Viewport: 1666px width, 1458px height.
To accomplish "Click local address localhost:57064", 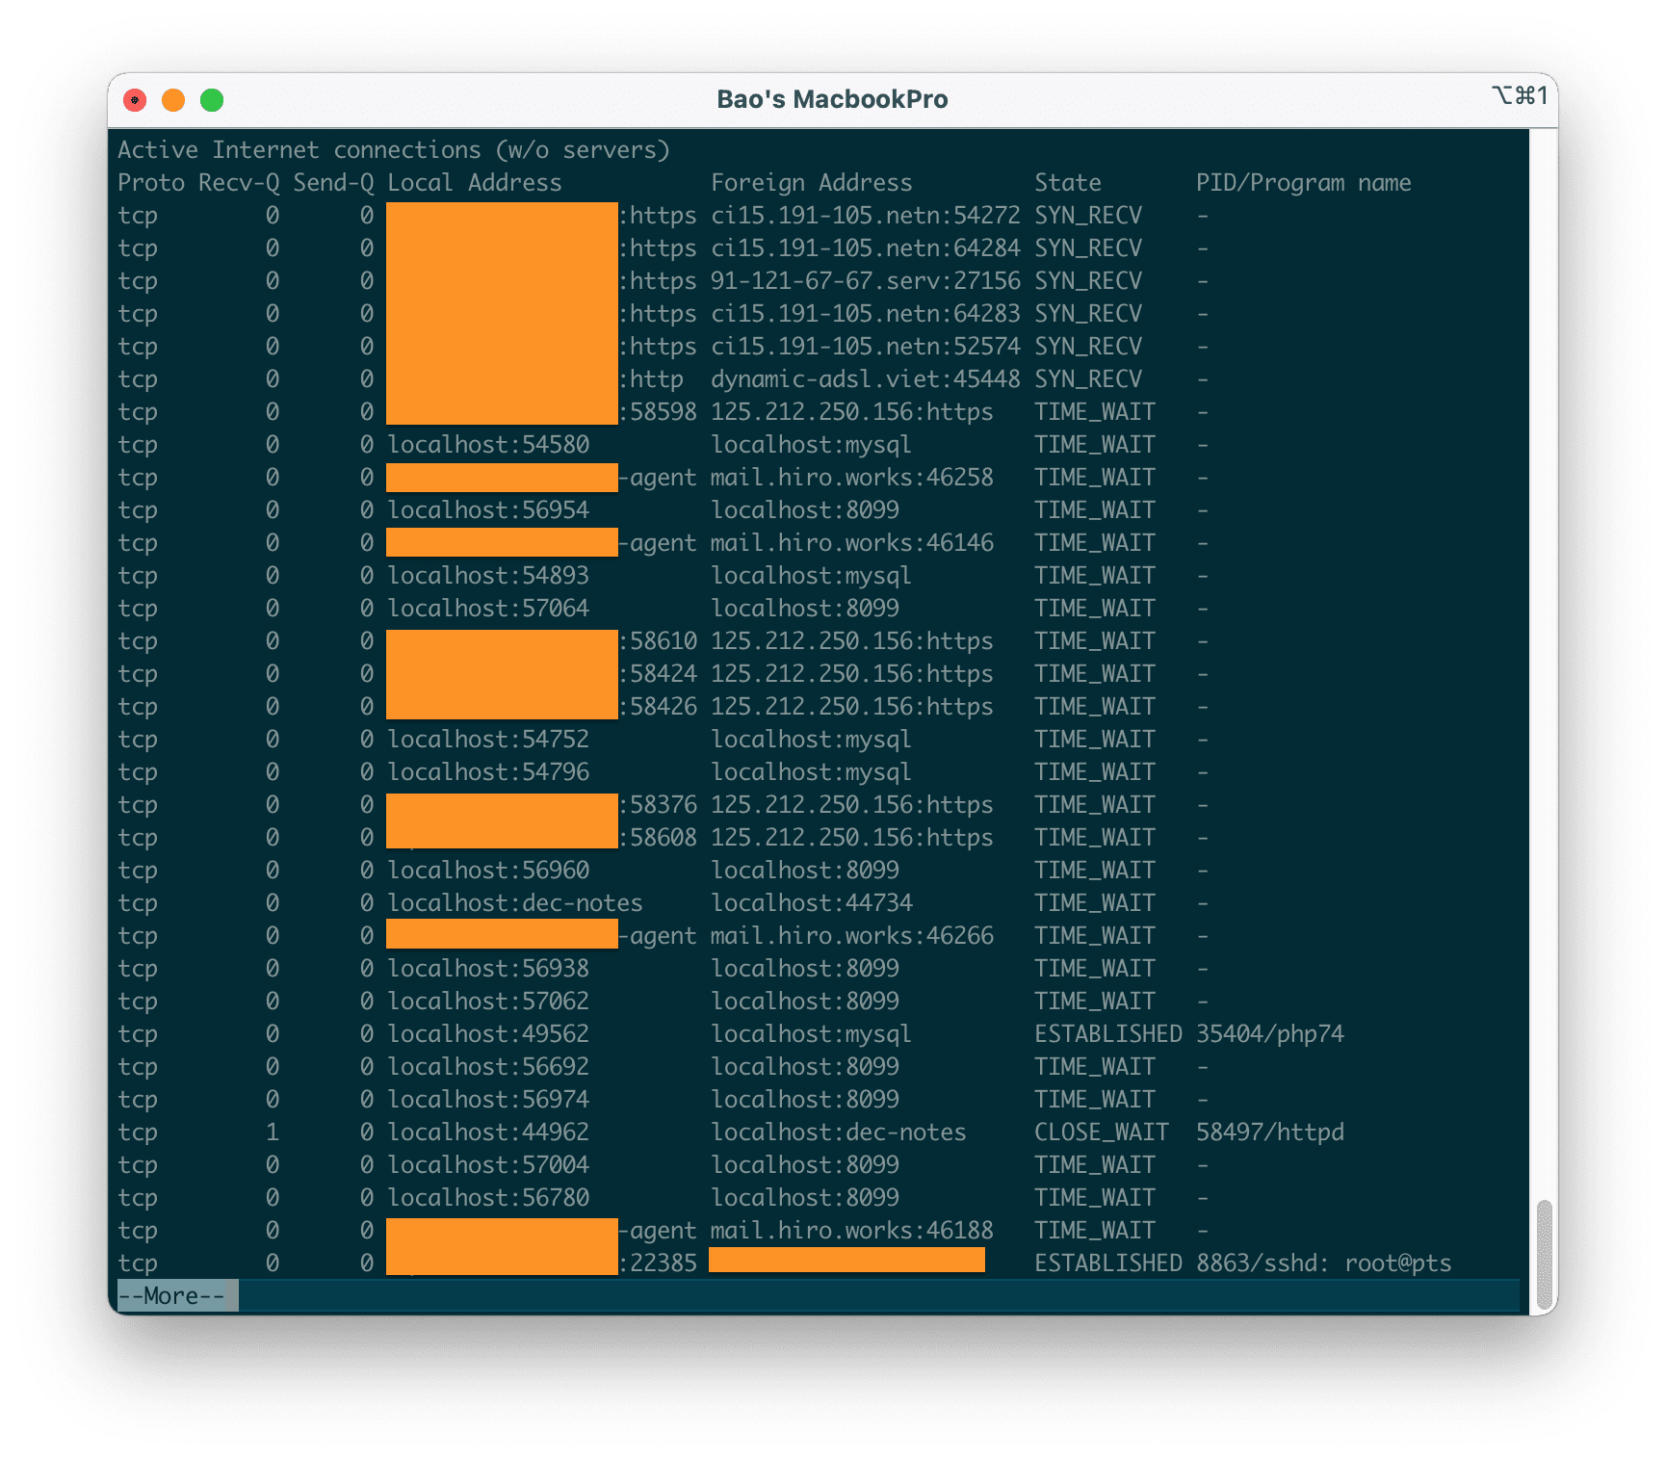I will [x=488, y=609].
